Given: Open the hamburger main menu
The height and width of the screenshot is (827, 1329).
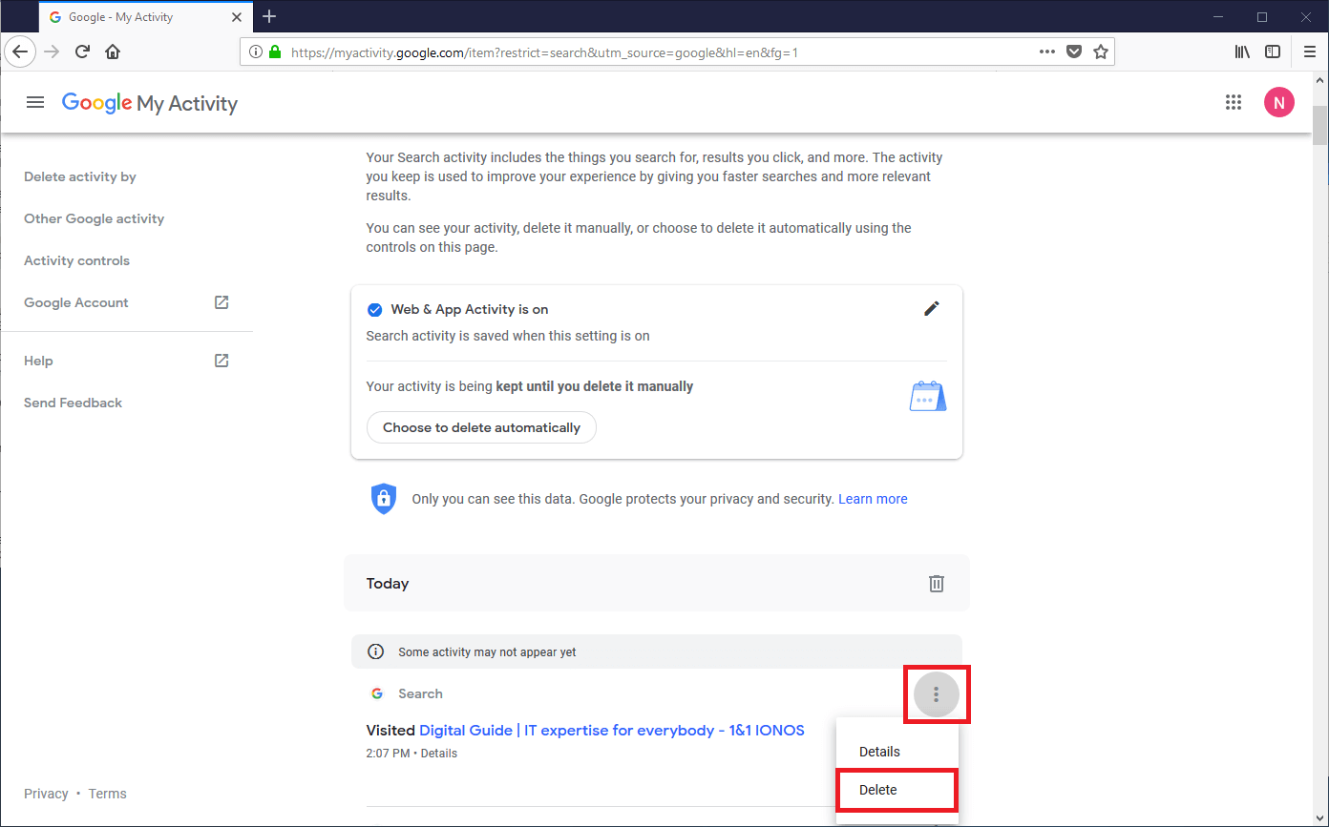Looking at the screenshot, I should (x=35, y=103).
